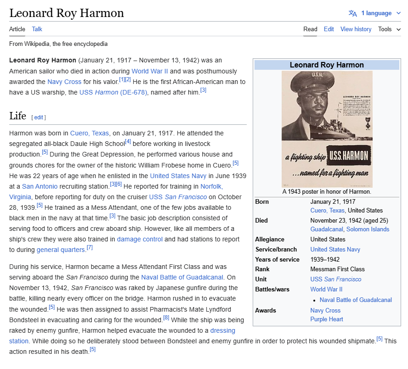Follow United States Navy link in Life paragraph
The width and height of the screenshot is (408, 369).
(x=178, y=176)
